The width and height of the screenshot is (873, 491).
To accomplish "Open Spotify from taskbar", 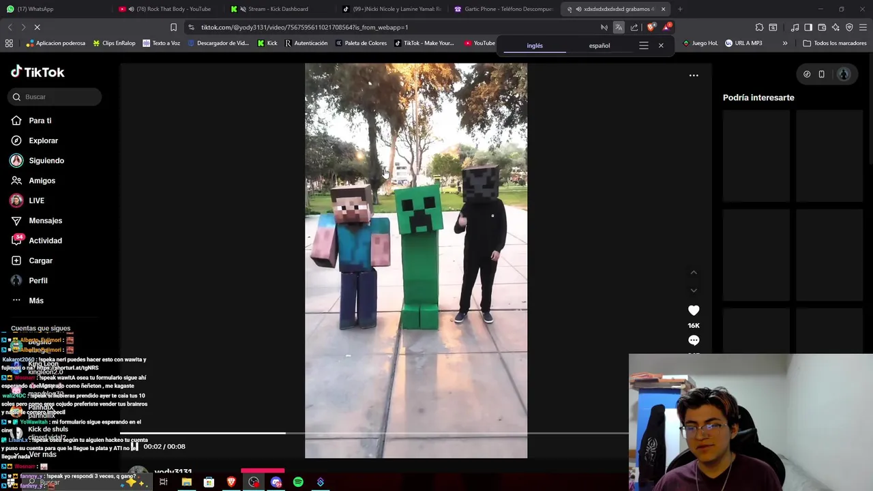I will pyautogui.click(x=298, y=482).
